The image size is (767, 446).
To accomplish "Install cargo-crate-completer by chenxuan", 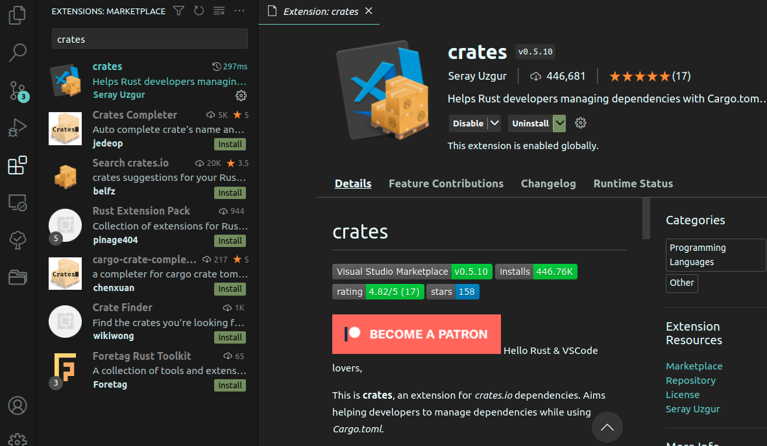I will 230,288.
